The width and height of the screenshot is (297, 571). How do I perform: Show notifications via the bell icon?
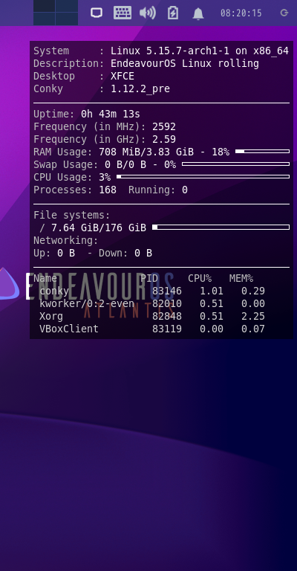[198, 13]
